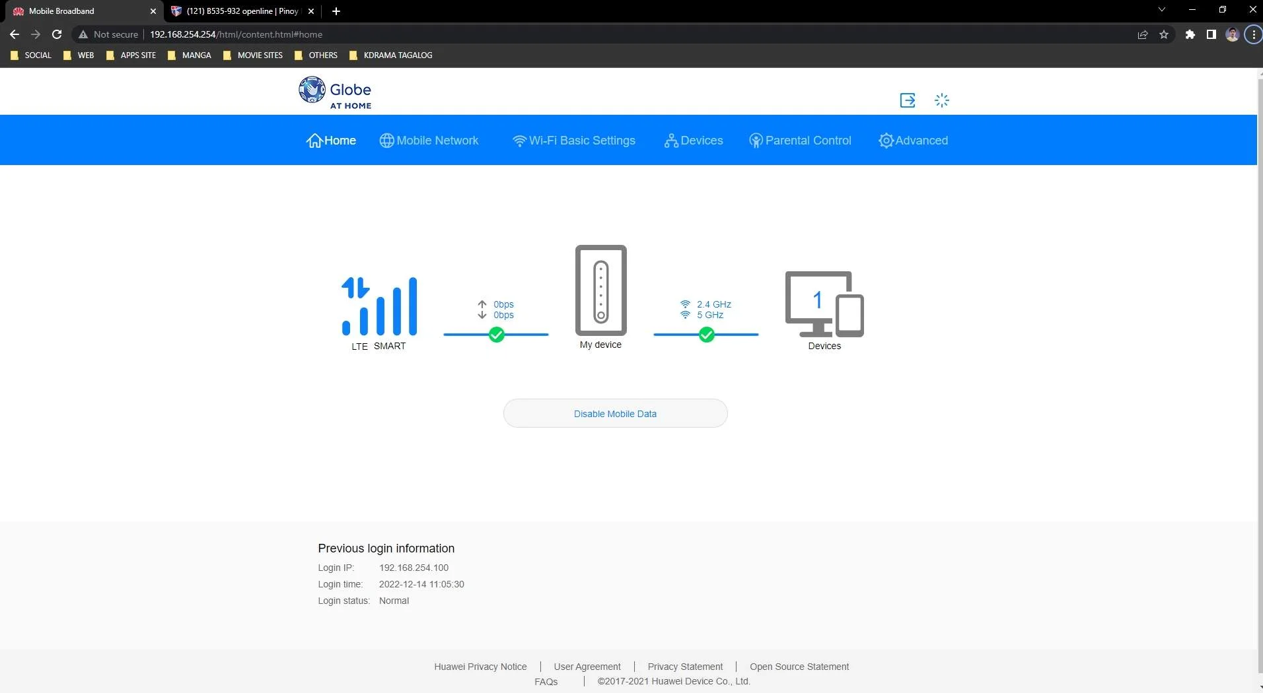Click the upload speed 0bps value
Screen dimensions: 1263x693
pyautogui.click(x=503, y=304)
